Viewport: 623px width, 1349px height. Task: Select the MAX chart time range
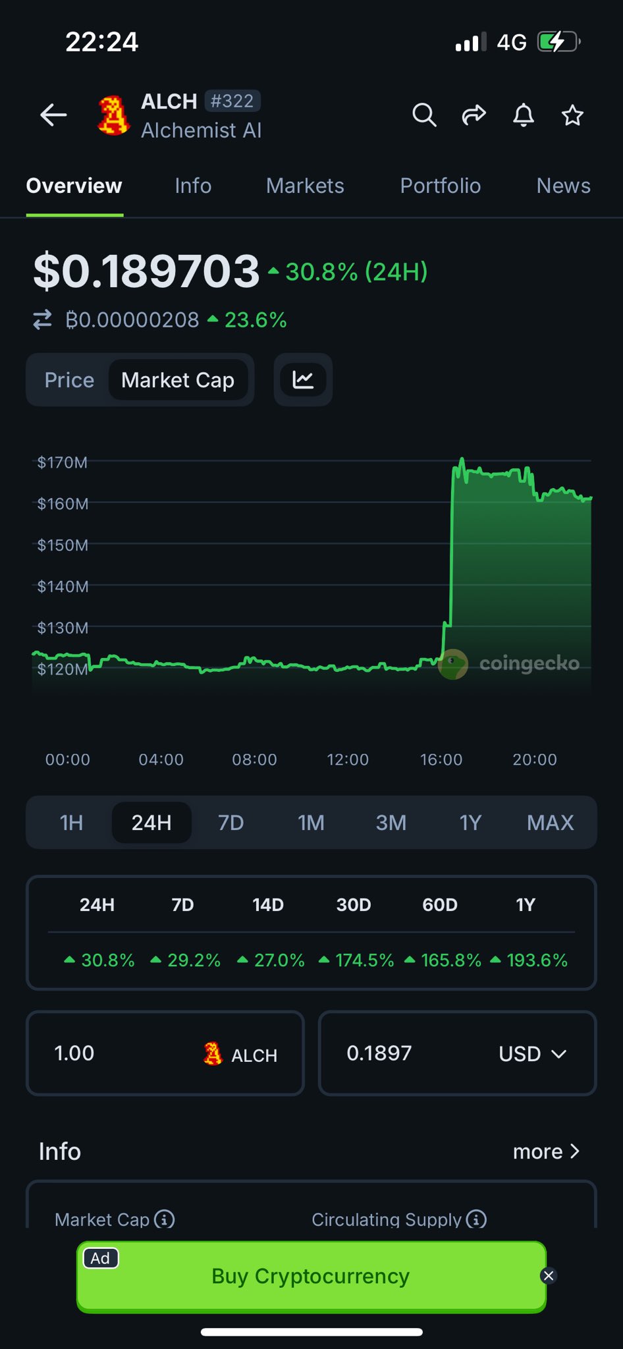(x=550, y=823)
